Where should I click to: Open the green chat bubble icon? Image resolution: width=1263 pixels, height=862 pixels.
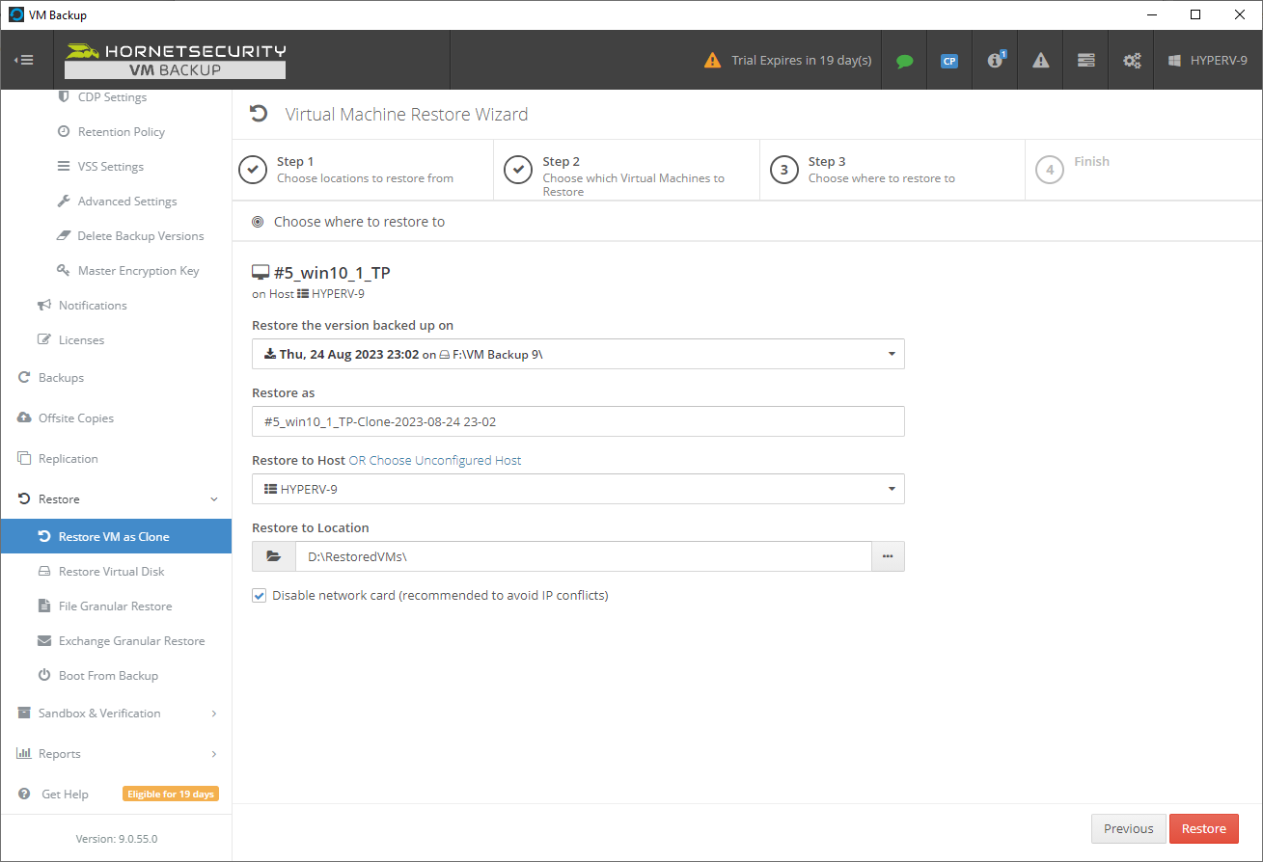click(904, 61)
